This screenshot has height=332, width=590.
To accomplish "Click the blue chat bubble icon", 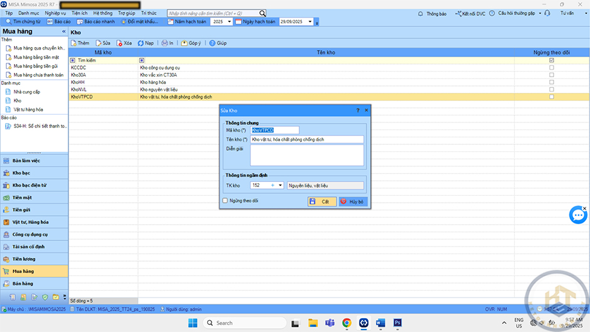I will [x=577, y=215].
